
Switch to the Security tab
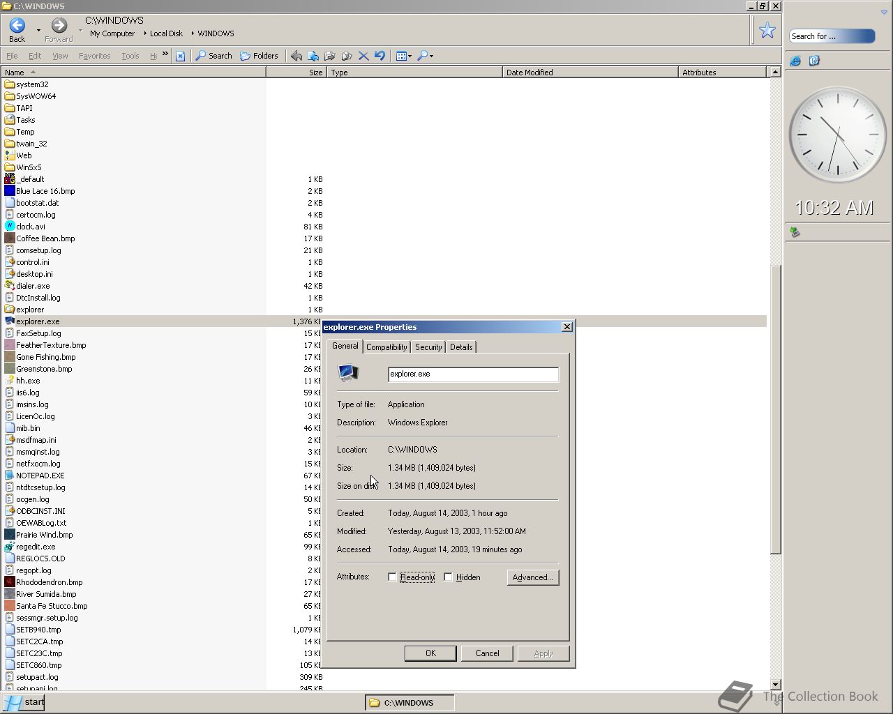click(428, 347)
